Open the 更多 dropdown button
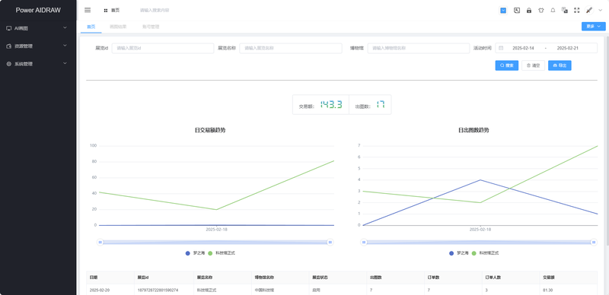The image size is (609, 295). click(x=594, y=27)
